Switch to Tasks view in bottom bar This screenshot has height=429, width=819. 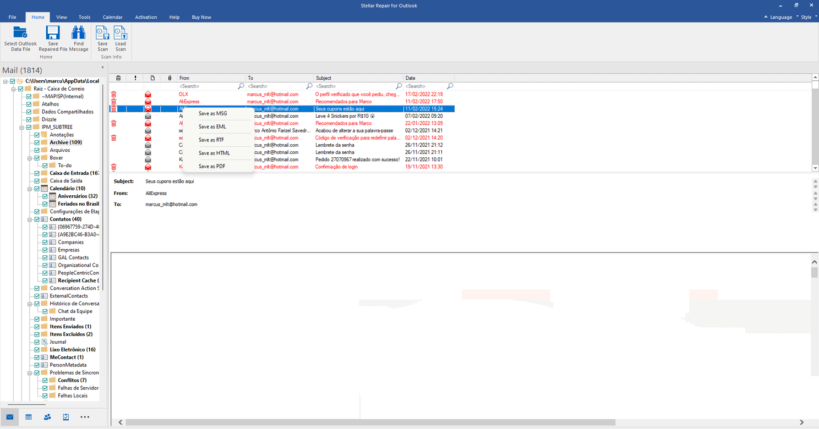click(66, 417)
